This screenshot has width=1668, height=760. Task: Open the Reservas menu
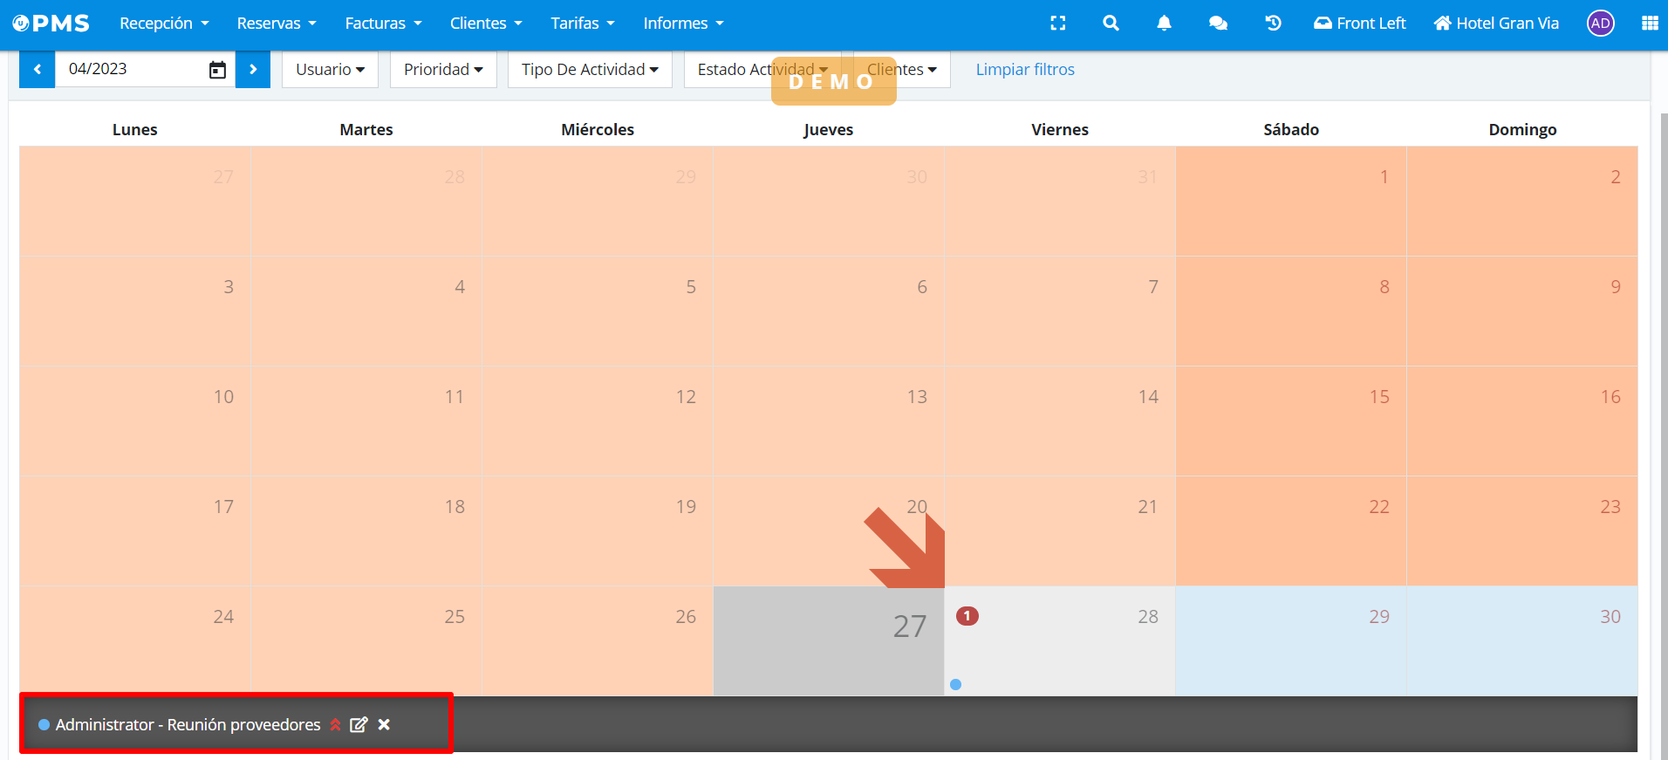277,24
